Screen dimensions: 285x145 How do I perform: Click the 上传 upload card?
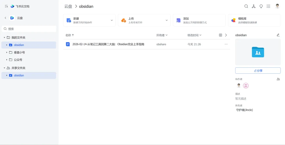(x=144, y=20)
